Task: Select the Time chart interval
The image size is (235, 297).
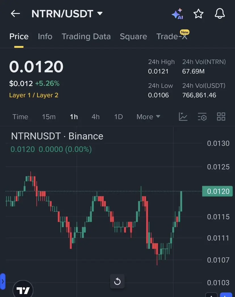Action: pos(20,117)
